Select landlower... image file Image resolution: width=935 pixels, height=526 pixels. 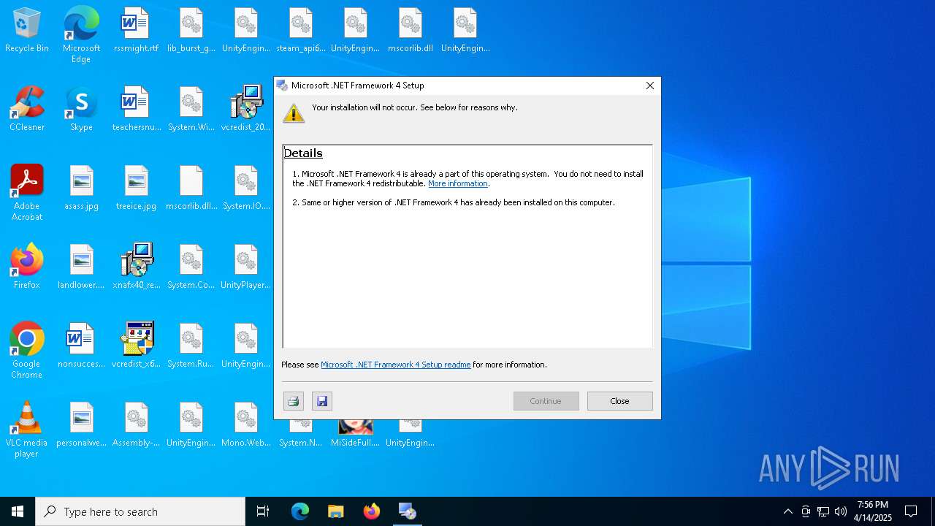(81, 267)
